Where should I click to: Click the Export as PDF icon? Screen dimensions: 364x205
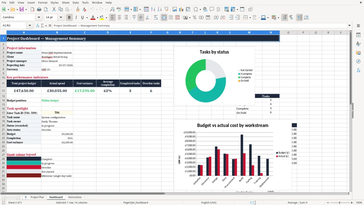(32, 9)
